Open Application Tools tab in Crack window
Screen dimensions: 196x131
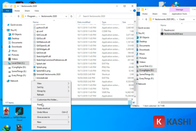point(179,14)
